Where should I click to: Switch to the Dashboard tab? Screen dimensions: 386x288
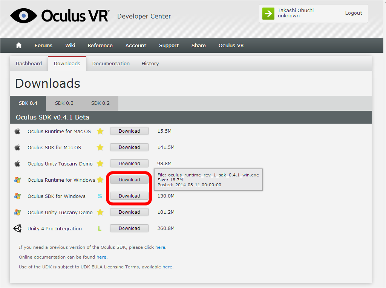[x=29, y=63]
